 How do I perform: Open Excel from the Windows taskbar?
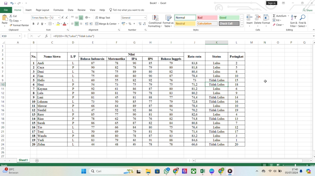pyautogui.click(x=202, y=171)
